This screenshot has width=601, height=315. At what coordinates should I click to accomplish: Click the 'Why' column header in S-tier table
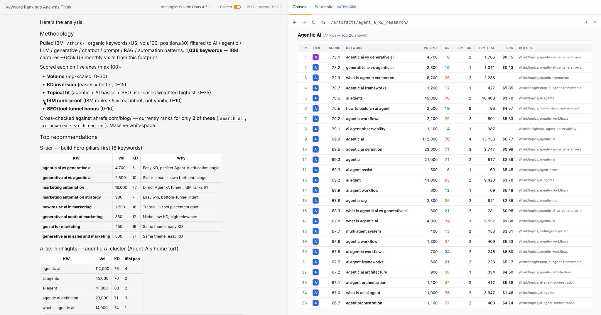(x=181, y=158)
